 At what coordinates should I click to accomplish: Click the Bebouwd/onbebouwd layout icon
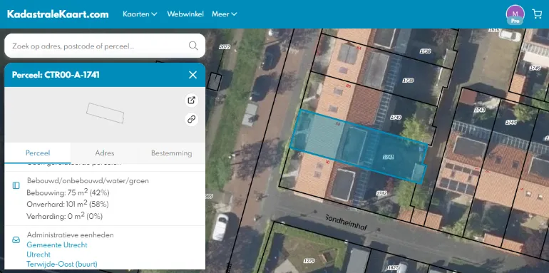(16, 185)
